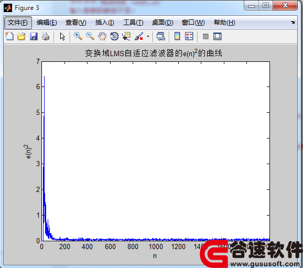
Task: Toggle the Data Cursor tool
Action: pos(126,36)
